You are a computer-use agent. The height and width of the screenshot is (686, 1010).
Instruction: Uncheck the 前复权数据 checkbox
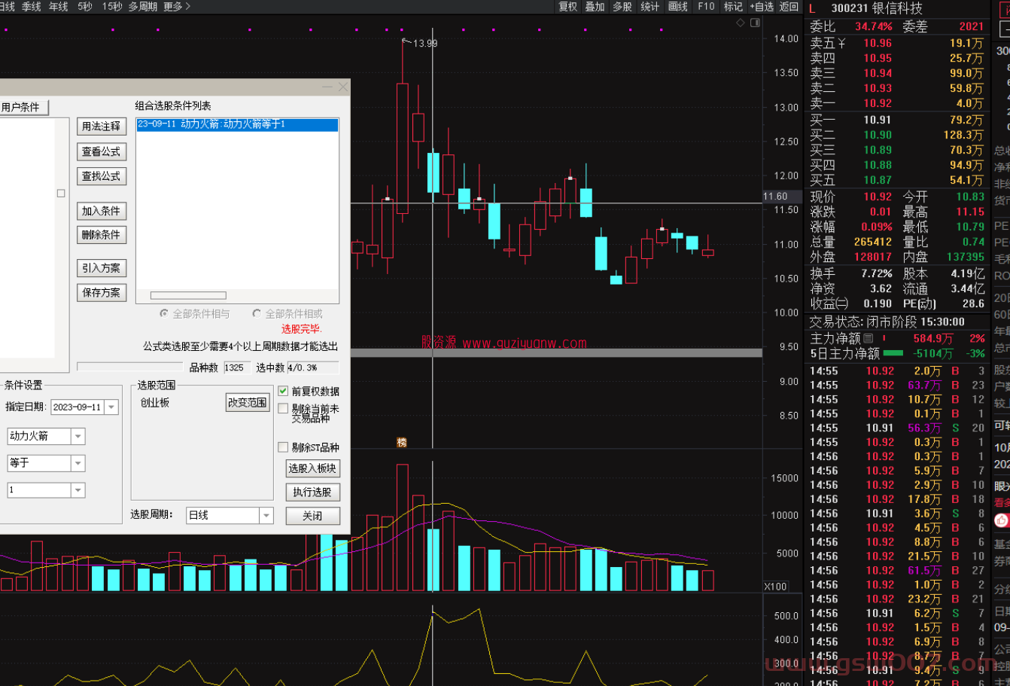click(x=283, y=391)
